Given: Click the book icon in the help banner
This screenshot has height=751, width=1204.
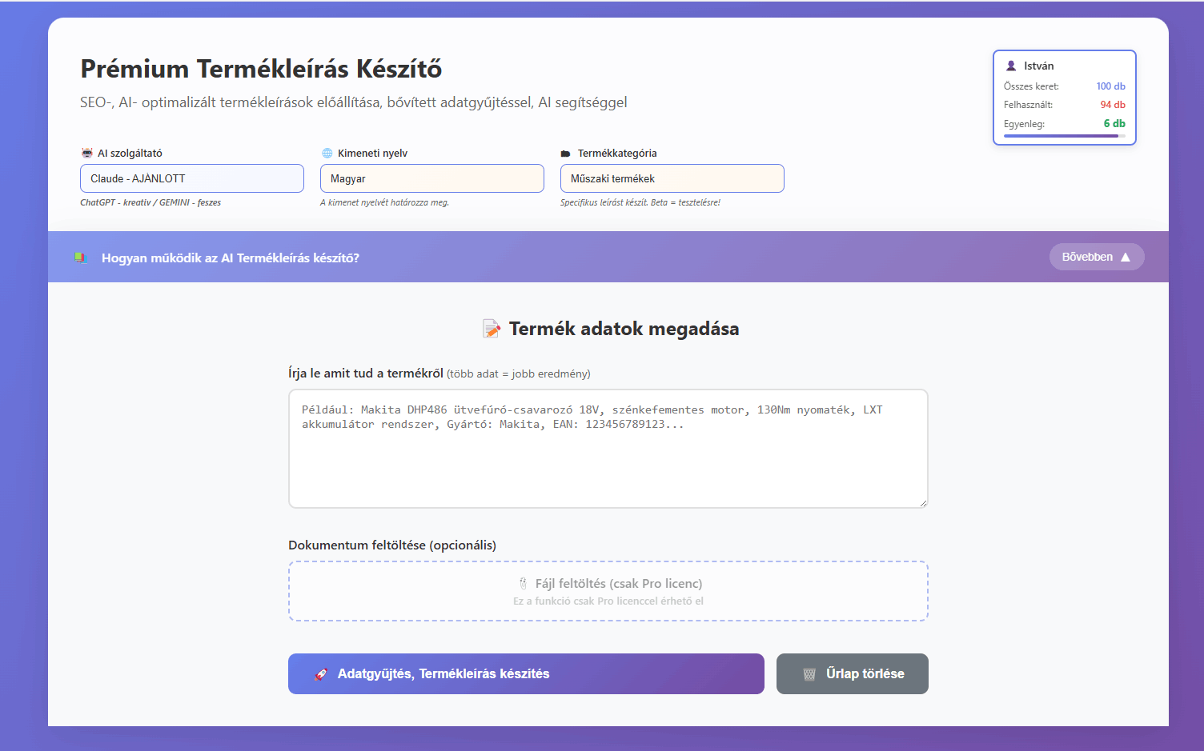Looking at the screenshot, I should [80, 258].
